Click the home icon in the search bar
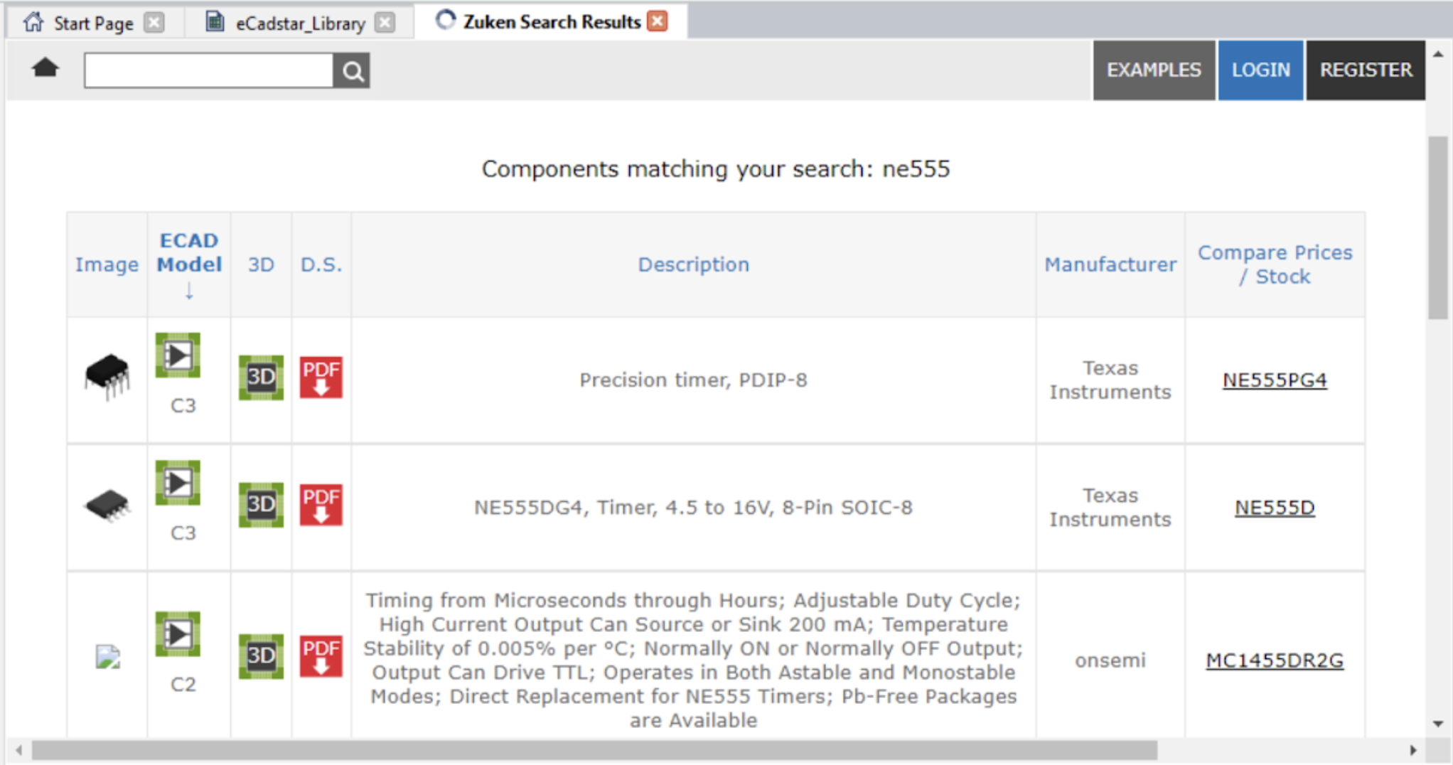 click(45, 68)
